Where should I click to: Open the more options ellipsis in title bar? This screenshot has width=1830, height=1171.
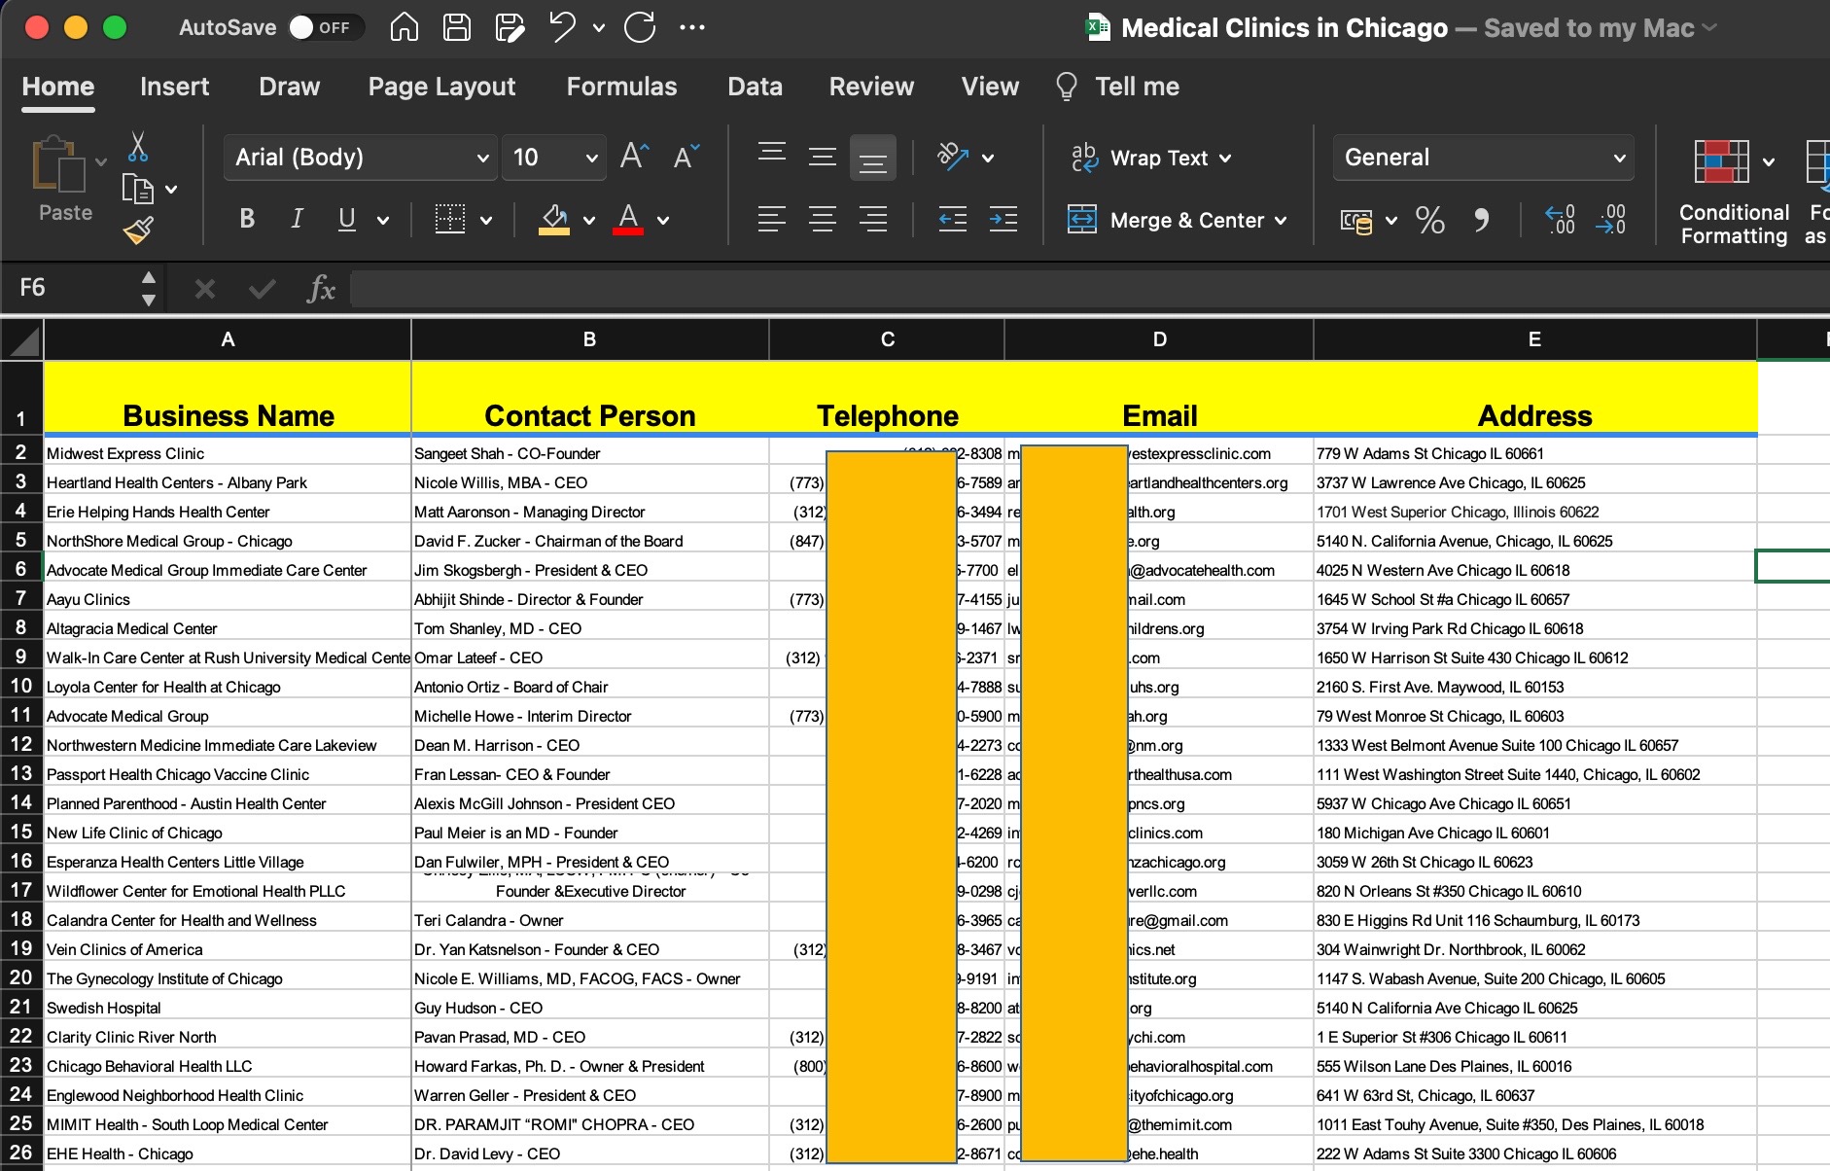692,27
